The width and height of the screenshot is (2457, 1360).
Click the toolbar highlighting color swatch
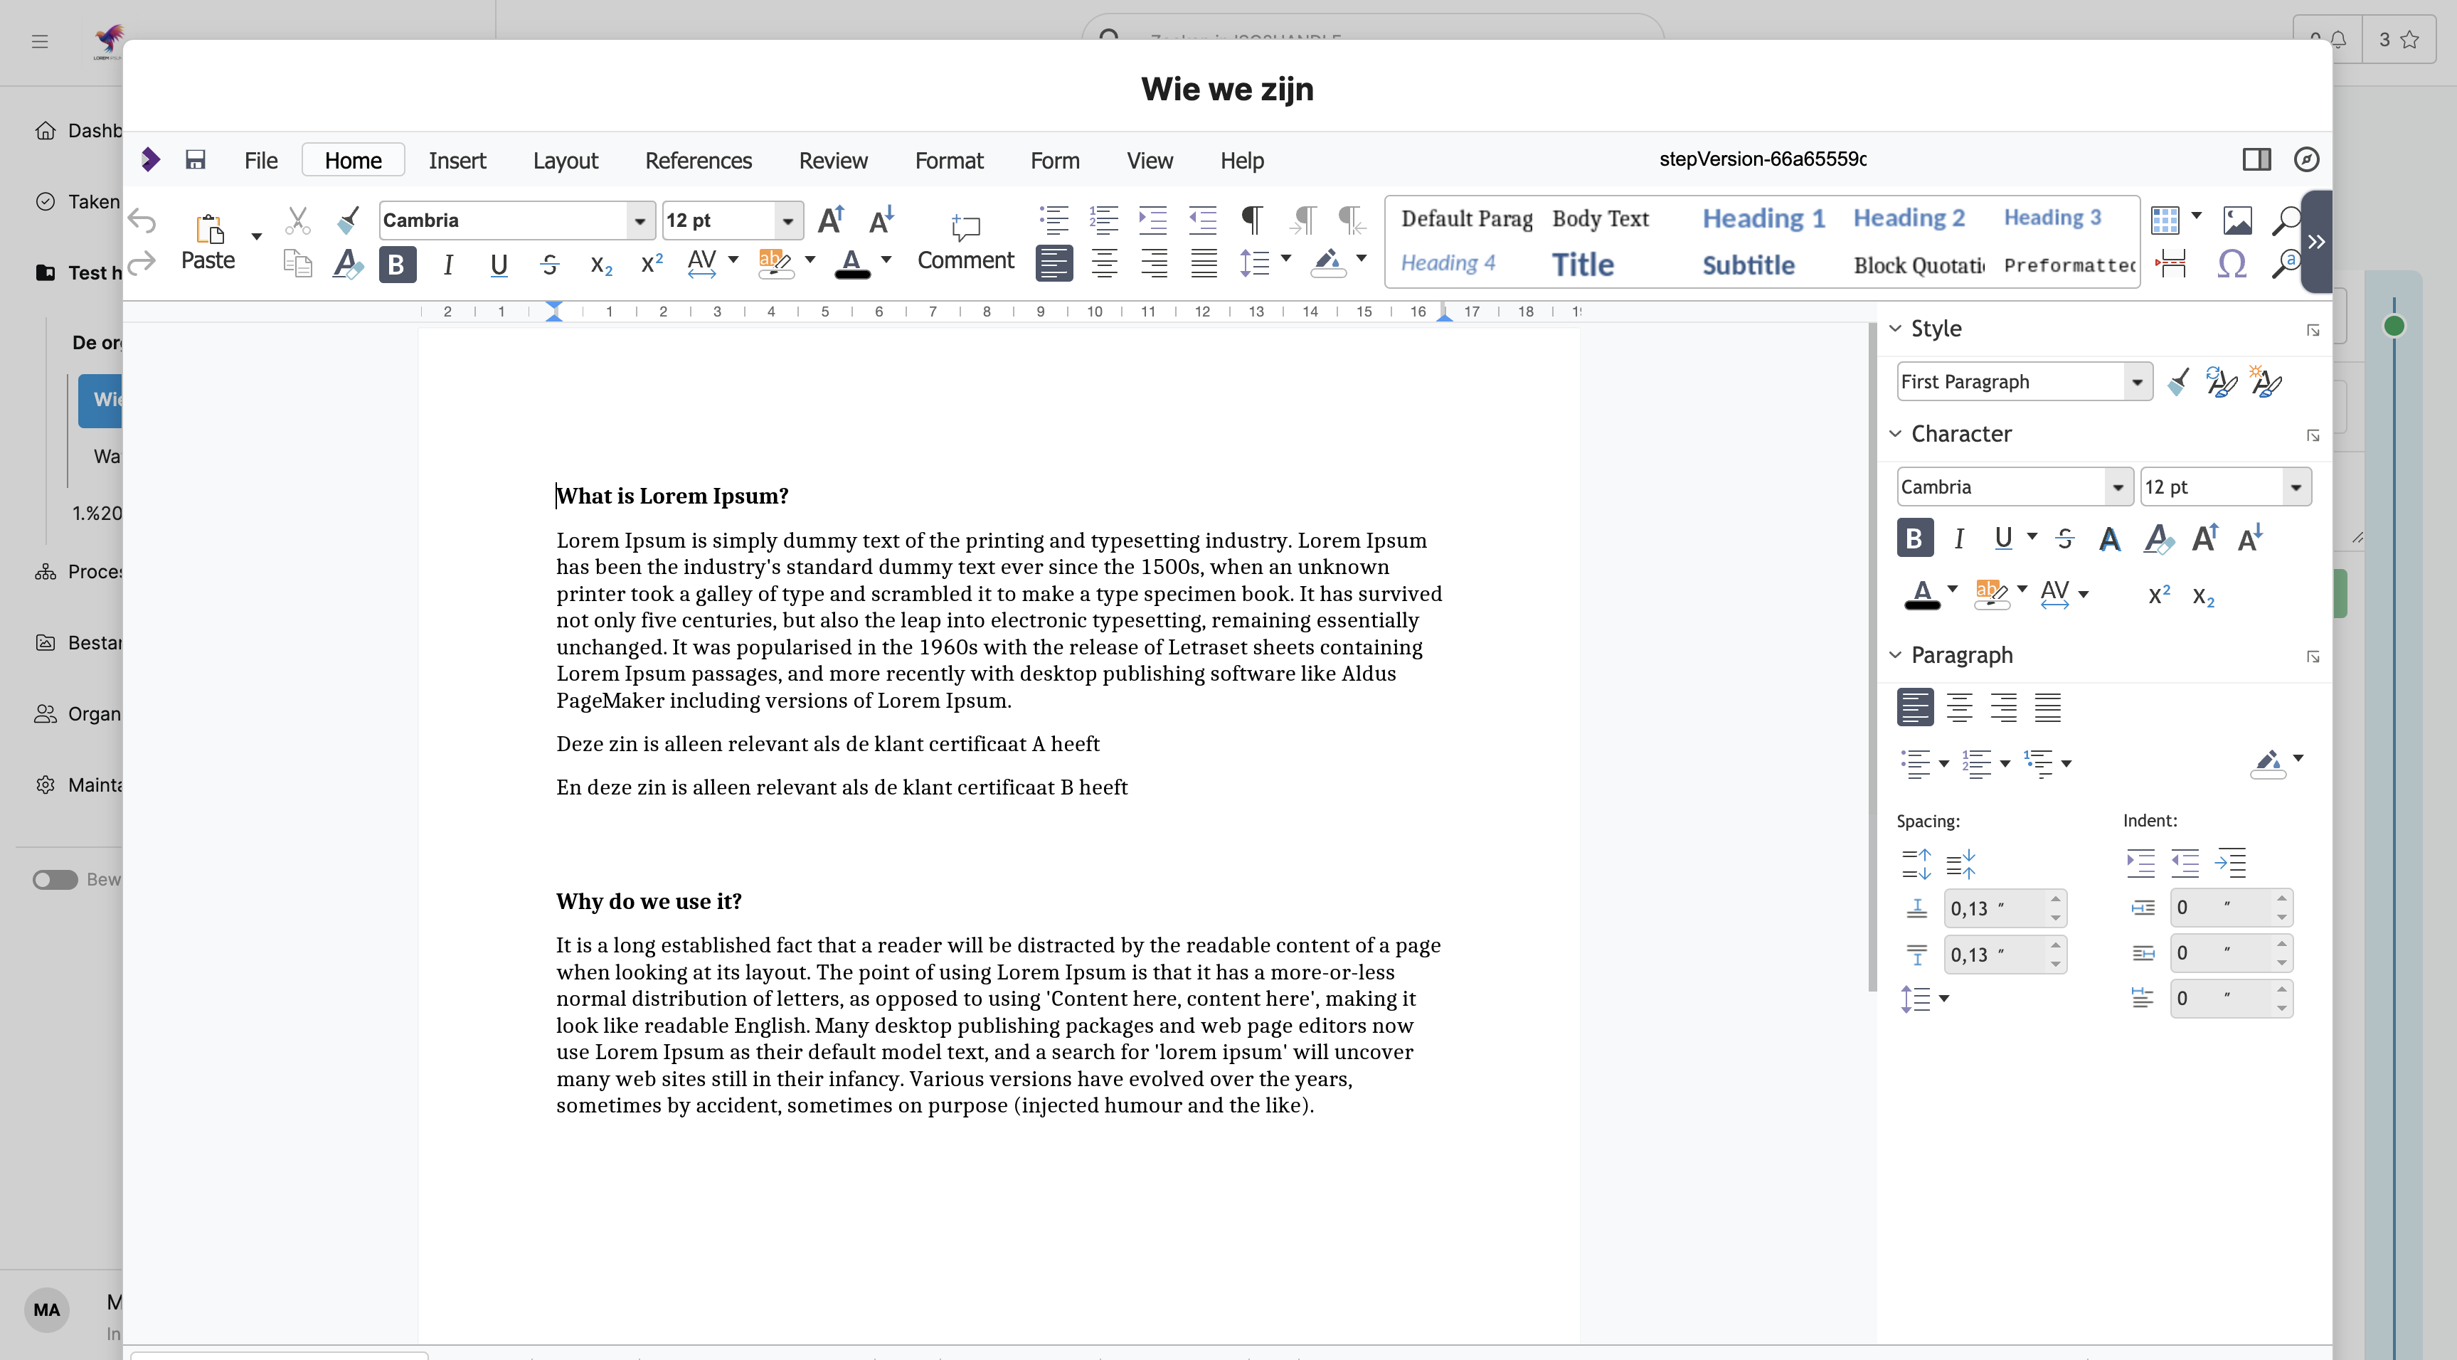coord(775,263)
